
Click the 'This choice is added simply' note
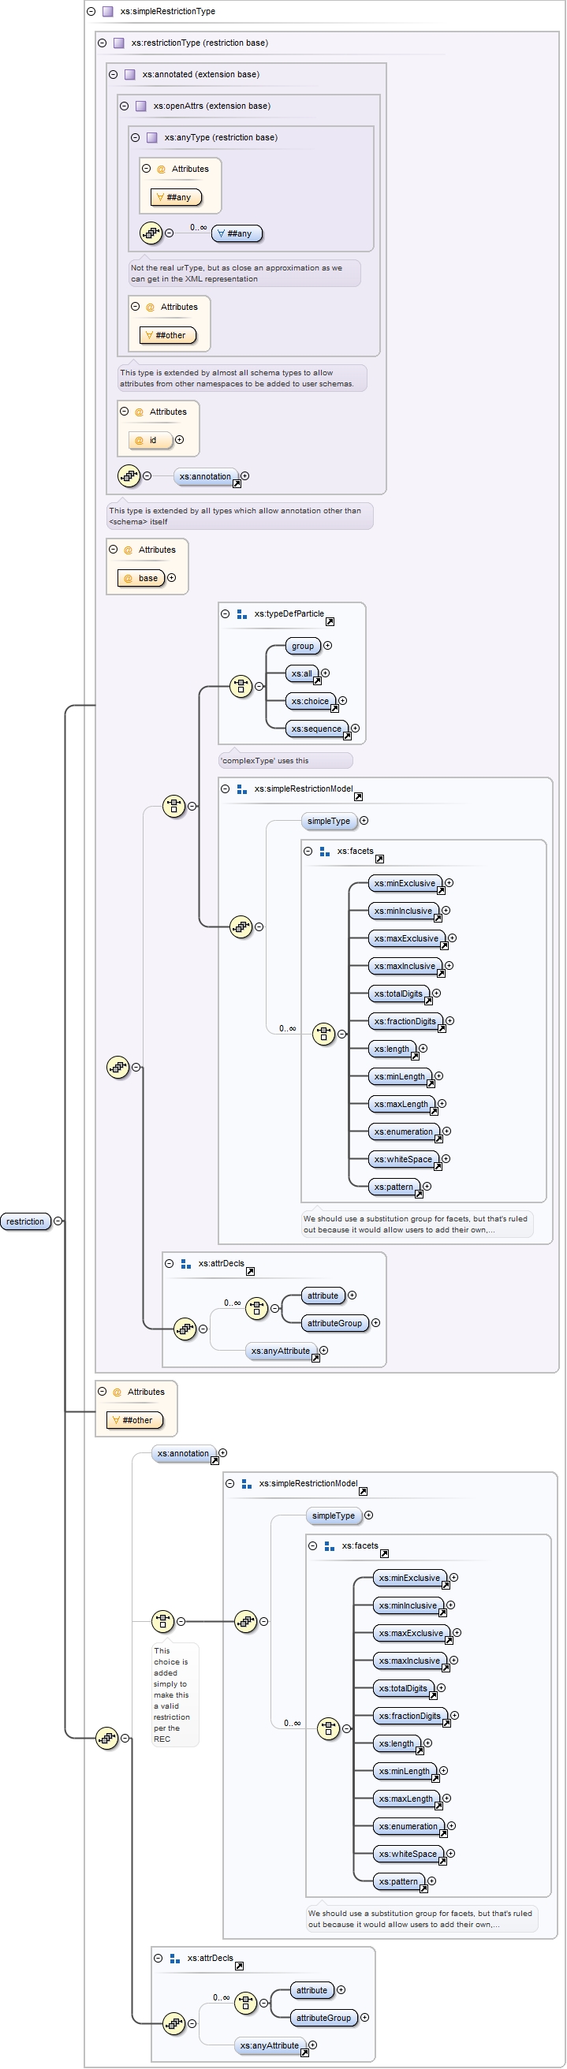(175, 1694)
